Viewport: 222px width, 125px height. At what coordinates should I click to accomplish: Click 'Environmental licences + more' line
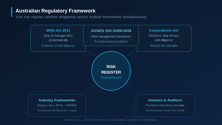pos(57,110)
